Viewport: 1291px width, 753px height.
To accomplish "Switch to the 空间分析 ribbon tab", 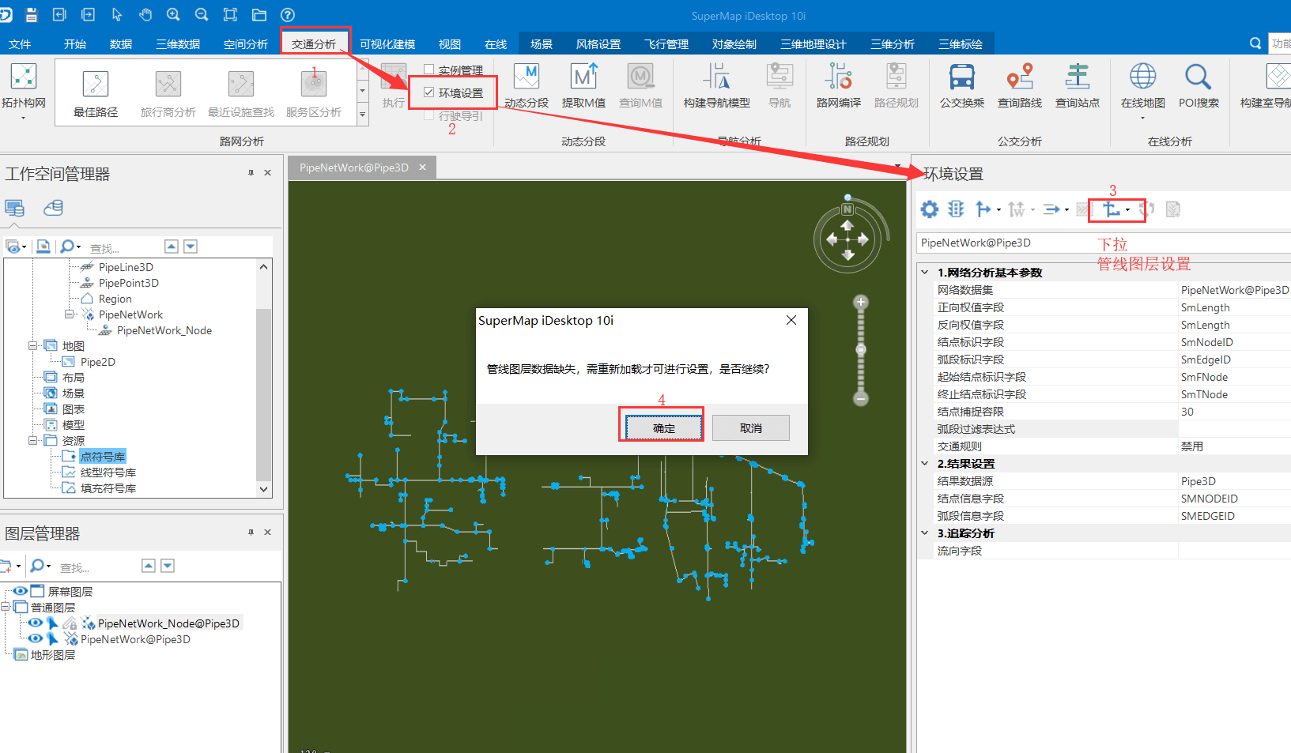I will [246, 44].
